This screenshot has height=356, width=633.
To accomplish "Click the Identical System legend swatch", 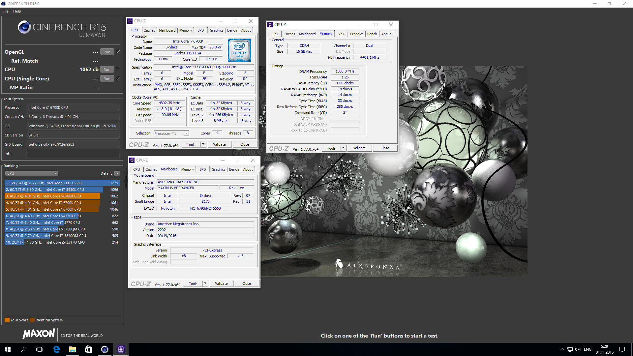I will coord(32,320).
